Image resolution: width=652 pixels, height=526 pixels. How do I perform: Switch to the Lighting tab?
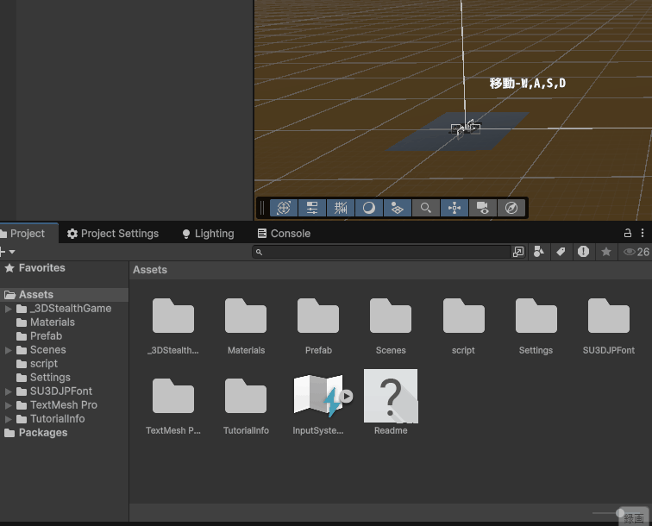coord(207,234)
